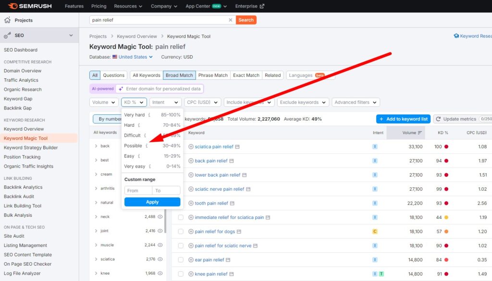Expand the arthritis keyword group

96,188
